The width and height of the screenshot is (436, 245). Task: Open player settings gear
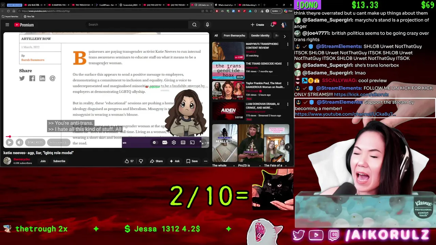(174, 143)
